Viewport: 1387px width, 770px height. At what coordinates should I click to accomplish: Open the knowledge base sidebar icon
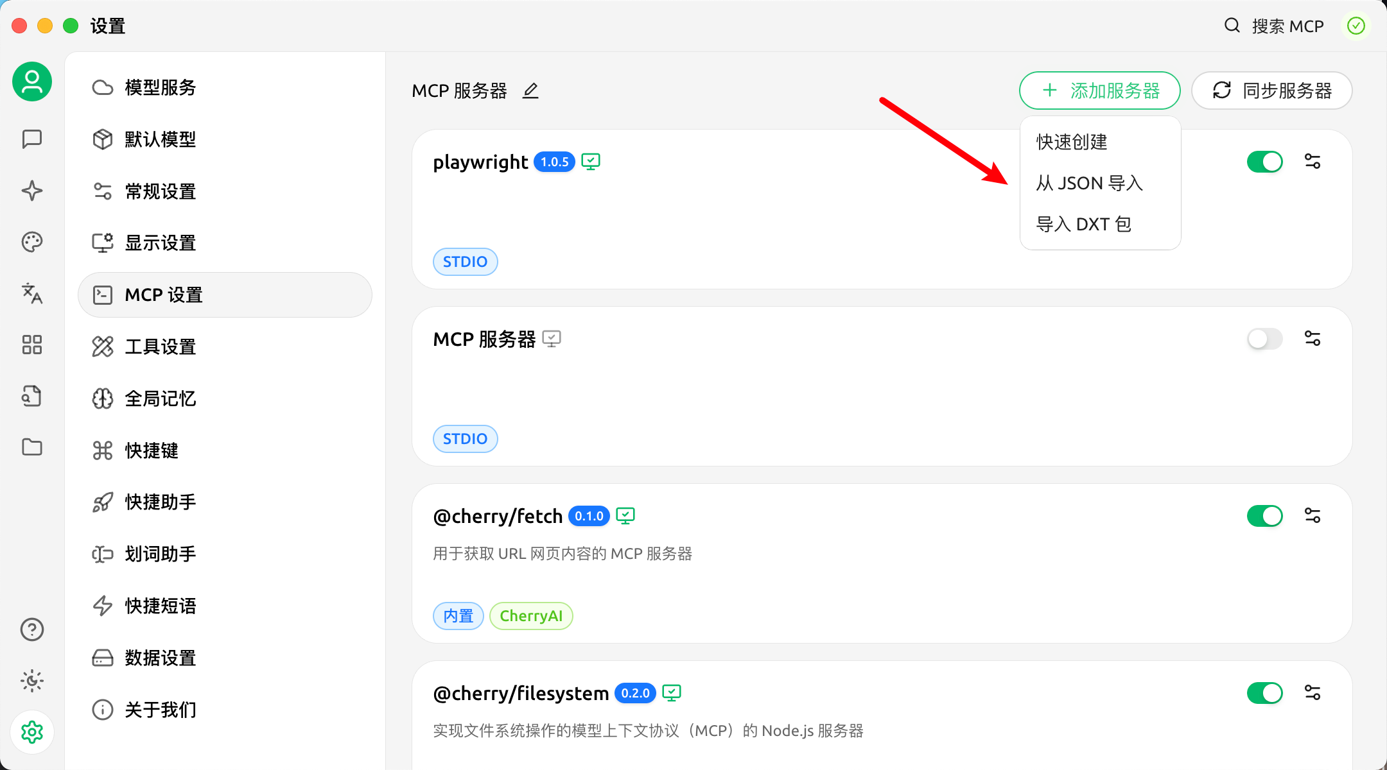32,396
